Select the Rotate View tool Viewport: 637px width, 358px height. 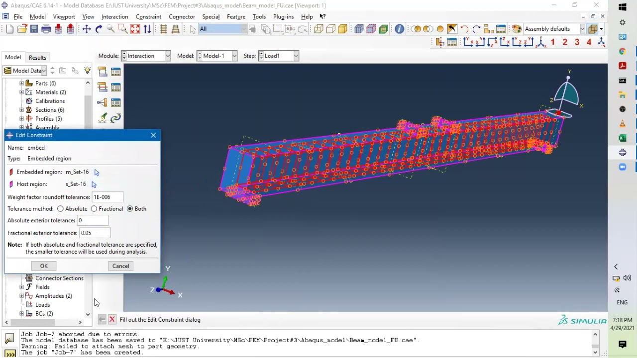click(x=99, y=29)
